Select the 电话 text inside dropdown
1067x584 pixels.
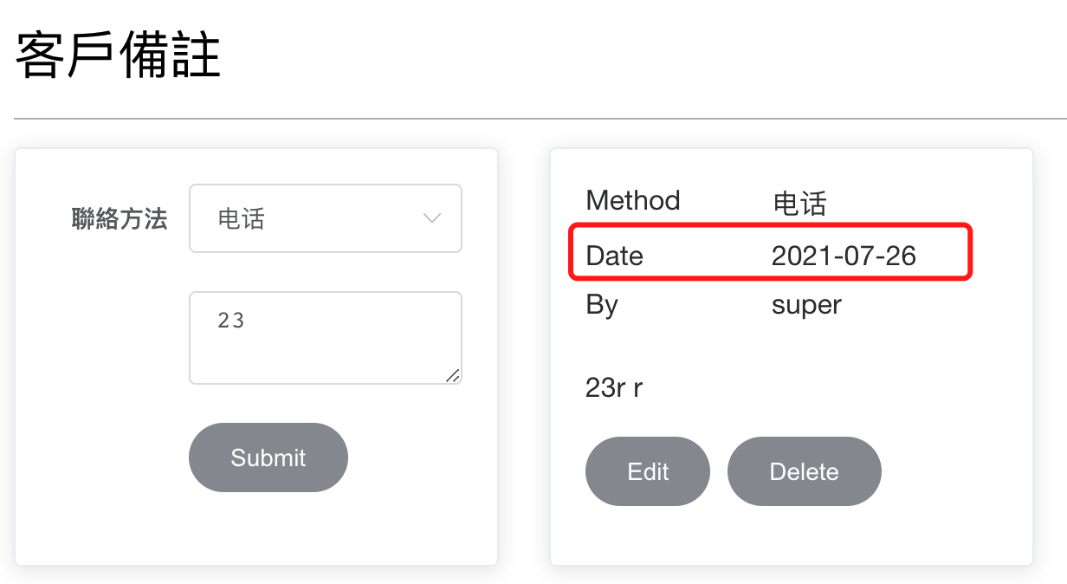(x=241, y=219)
